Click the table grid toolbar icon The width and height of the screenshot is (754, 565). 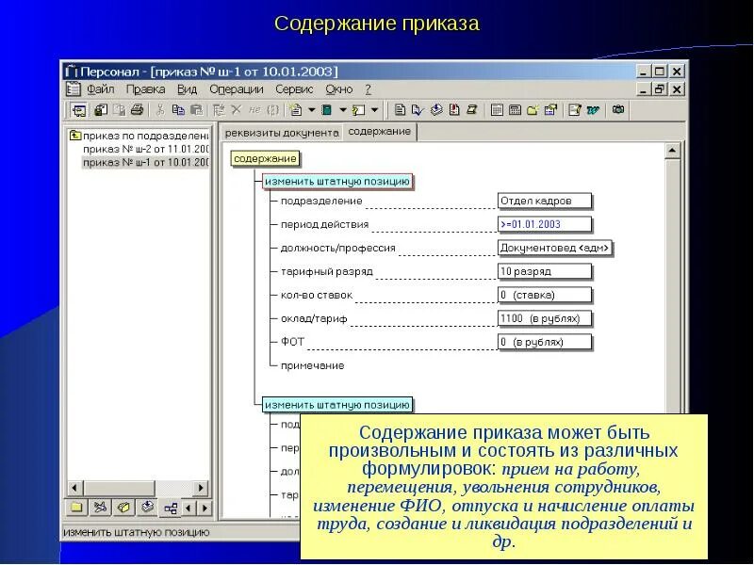click(x=497, y=110)
